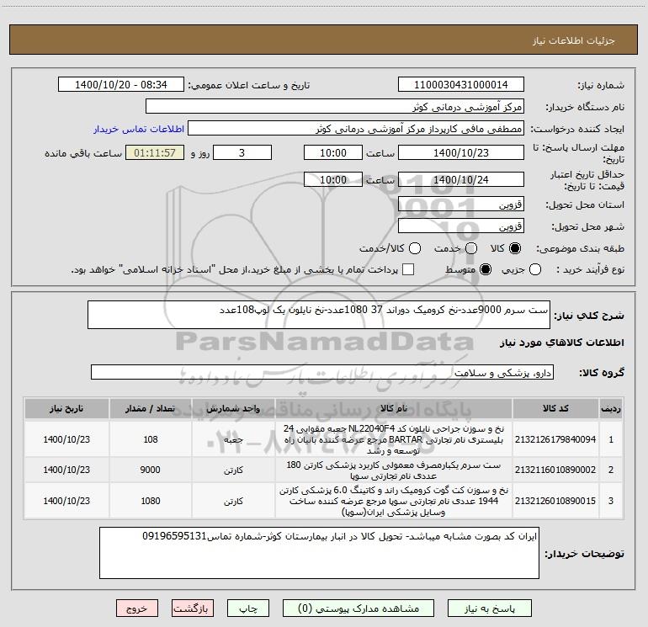648x627 pixels.
Task: Click the کد کالا column header
Action: 555,409
